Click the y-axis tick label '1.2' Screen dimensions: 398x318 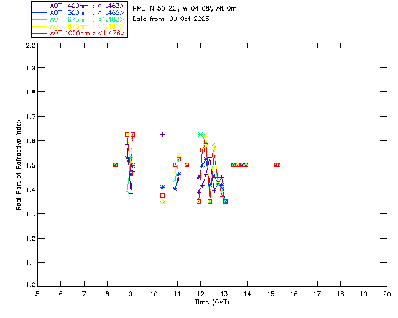30,238
